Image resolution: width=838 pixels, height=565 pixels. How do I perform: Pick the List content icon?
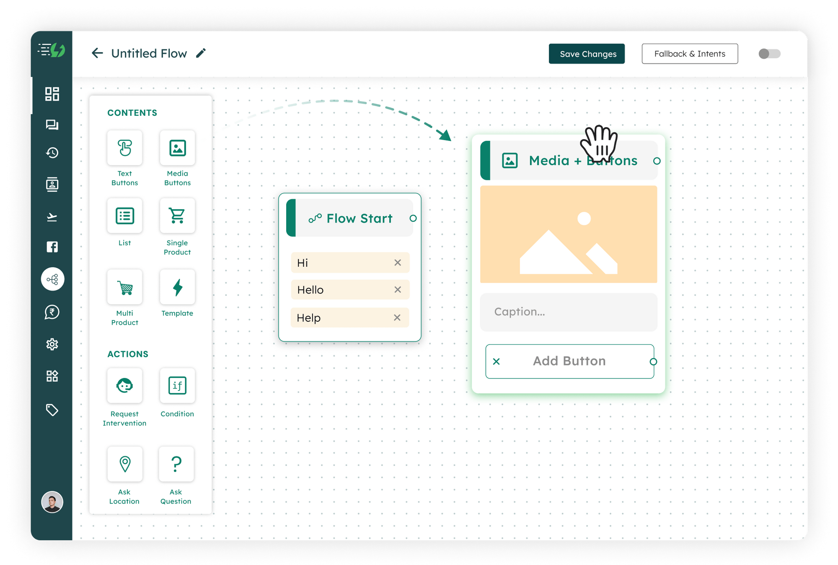point(124,216)
